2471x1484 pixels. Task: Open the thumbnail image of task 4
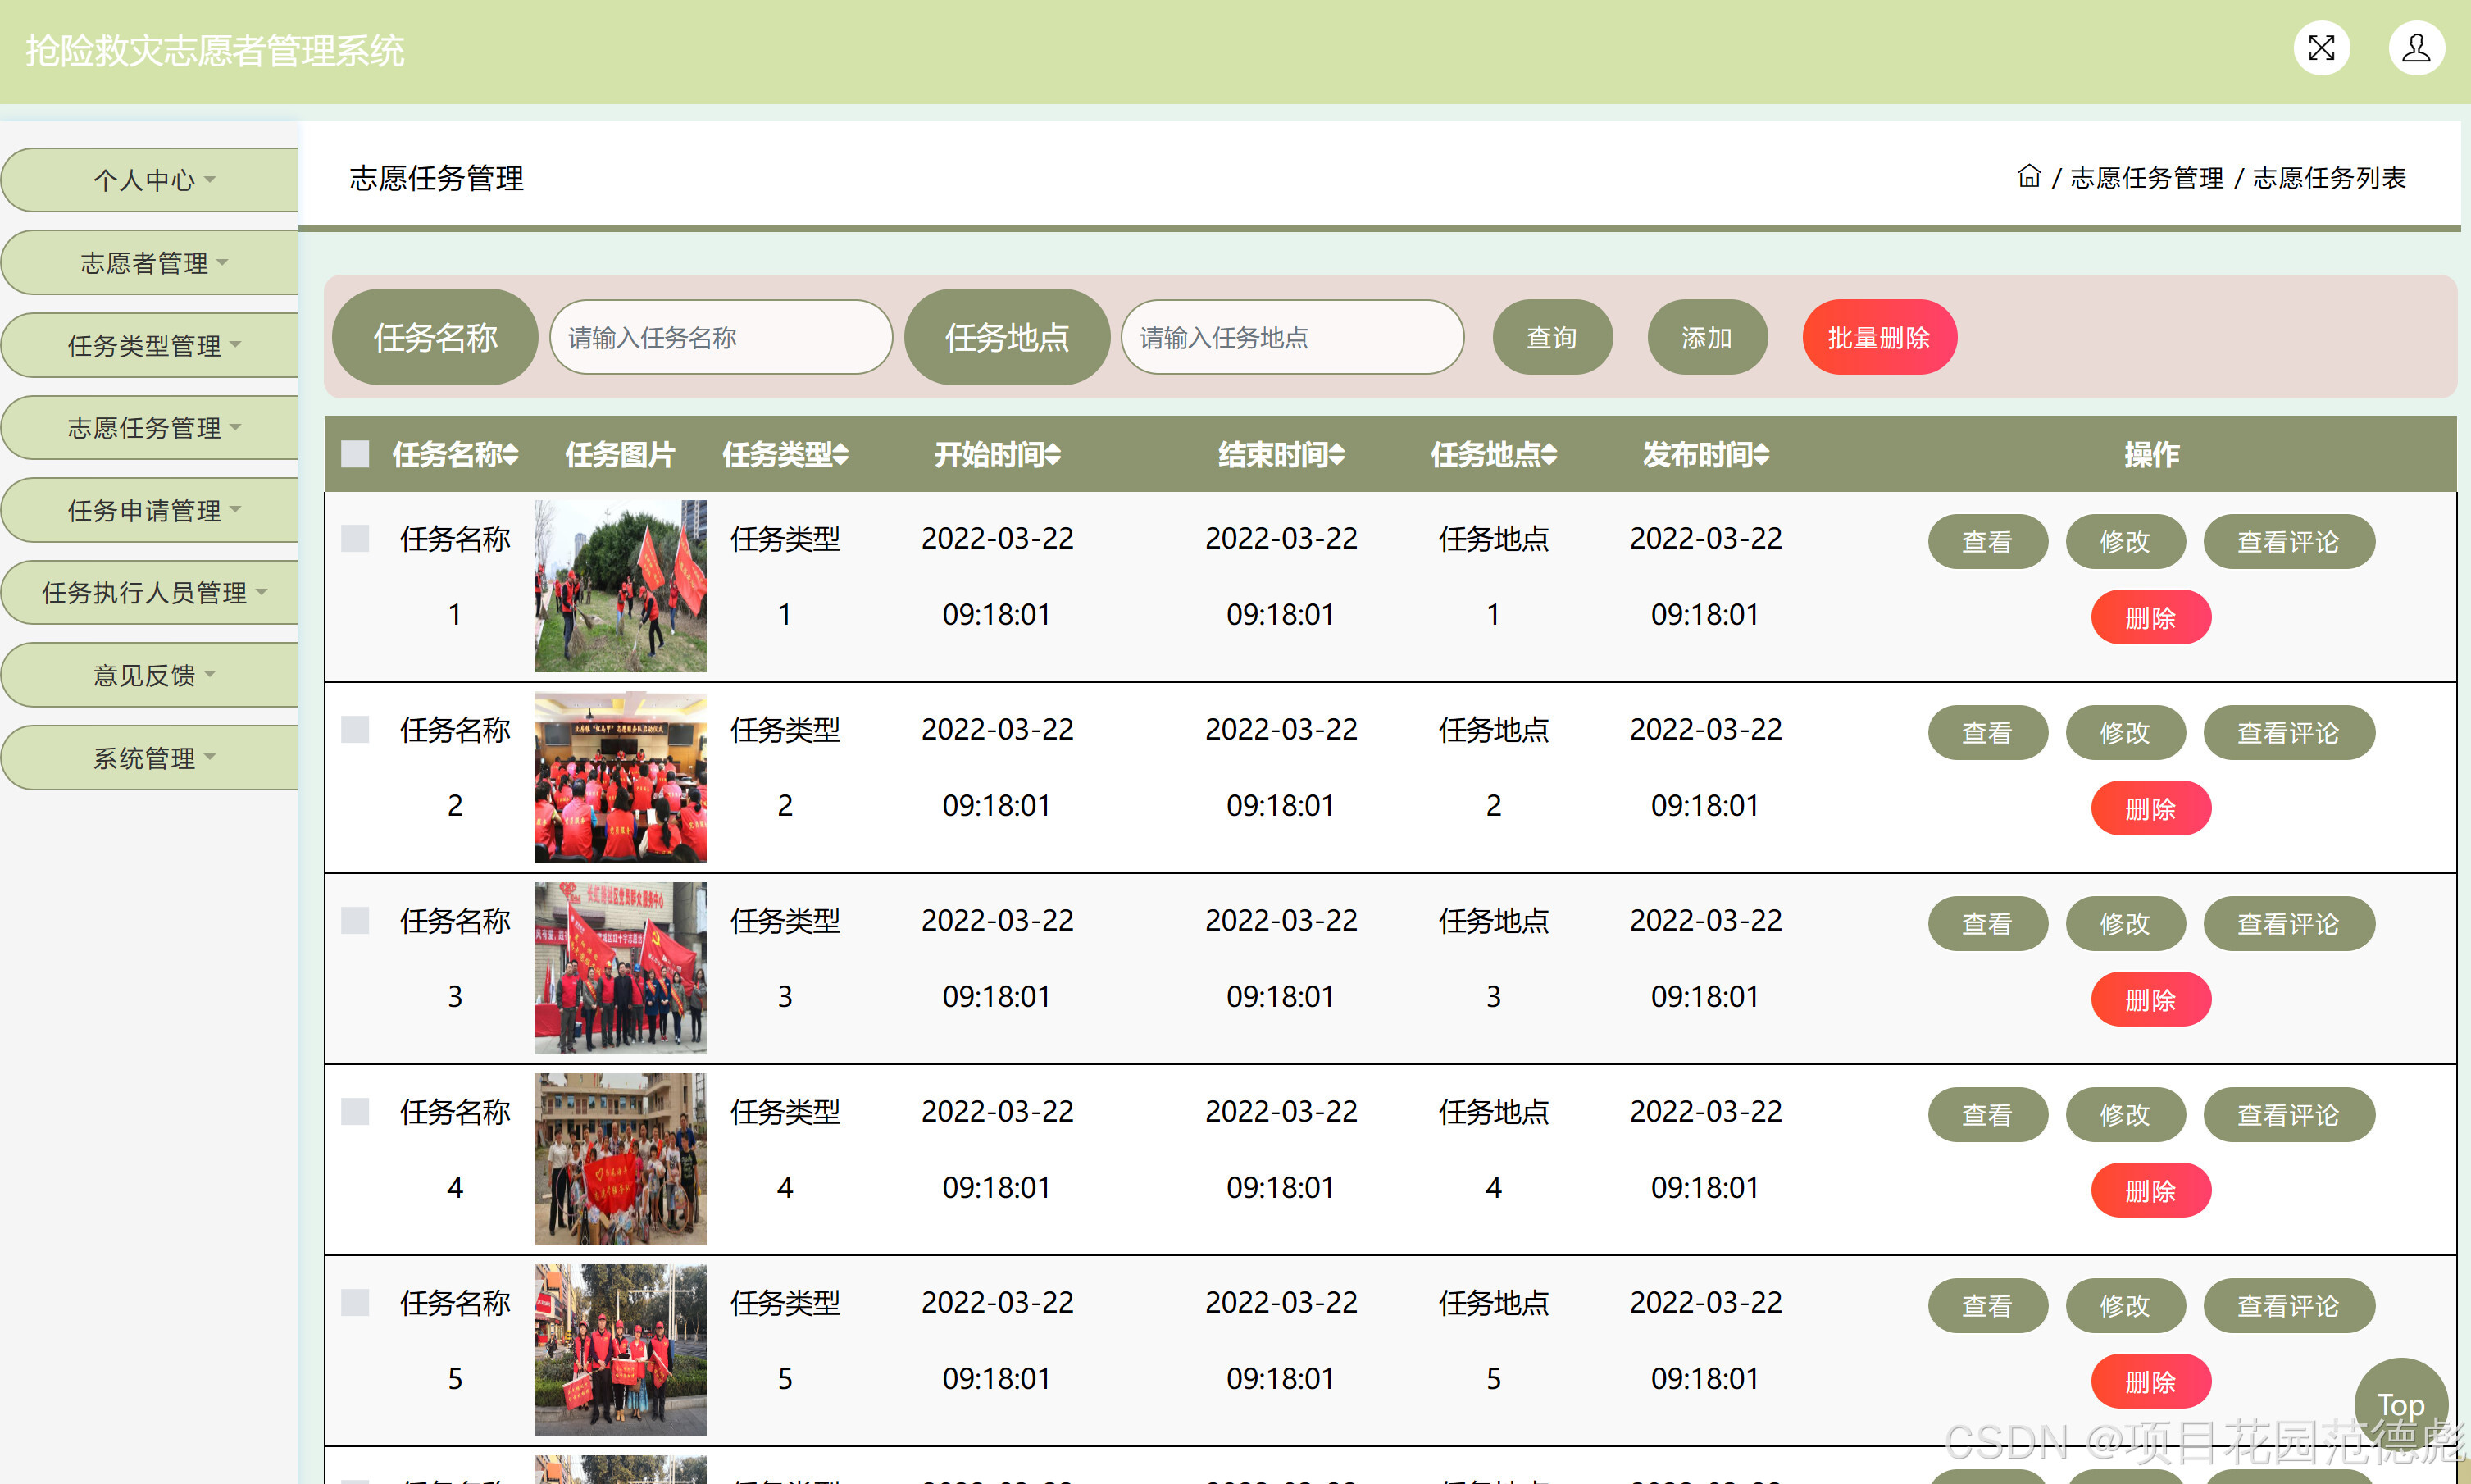pos(620,1159)
